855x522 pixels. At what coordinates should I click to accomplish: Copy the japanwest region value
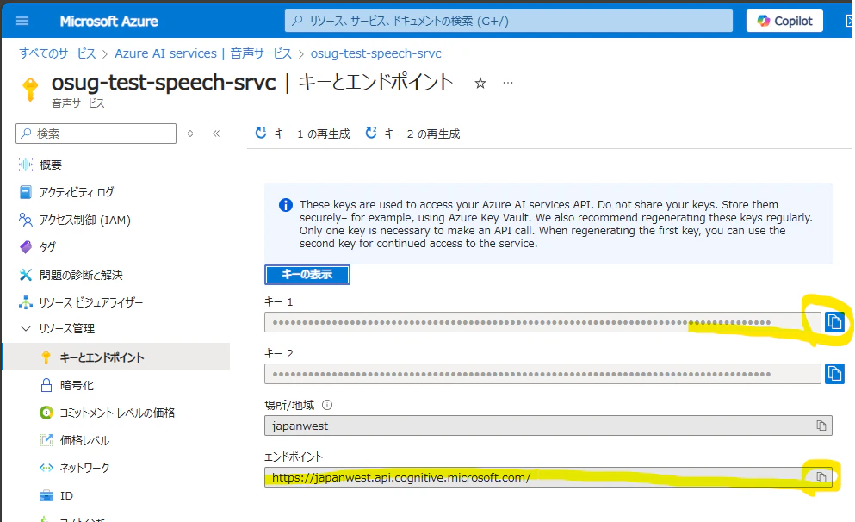tap(821, 426)
